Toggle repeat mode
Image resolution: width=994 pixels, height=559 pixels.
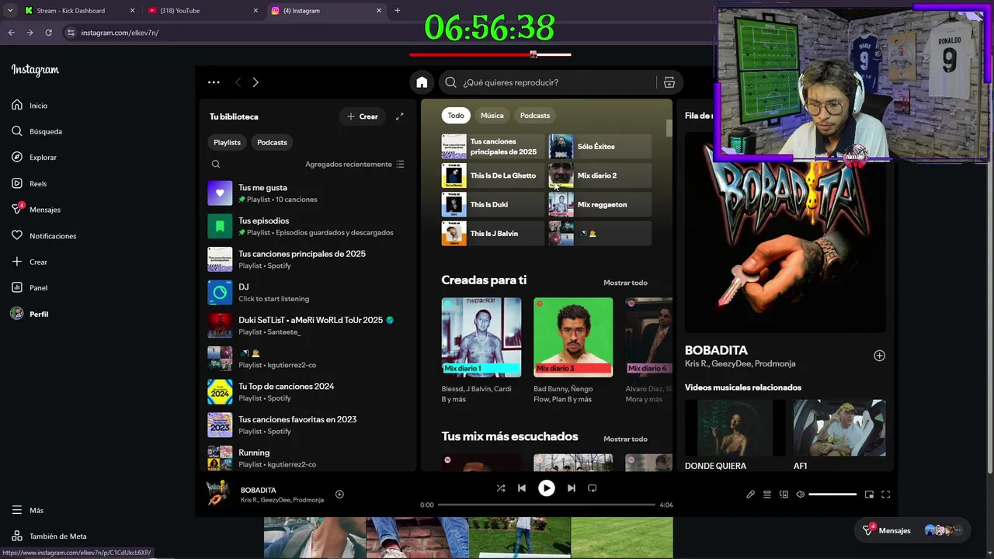click(x=593, y=488)
